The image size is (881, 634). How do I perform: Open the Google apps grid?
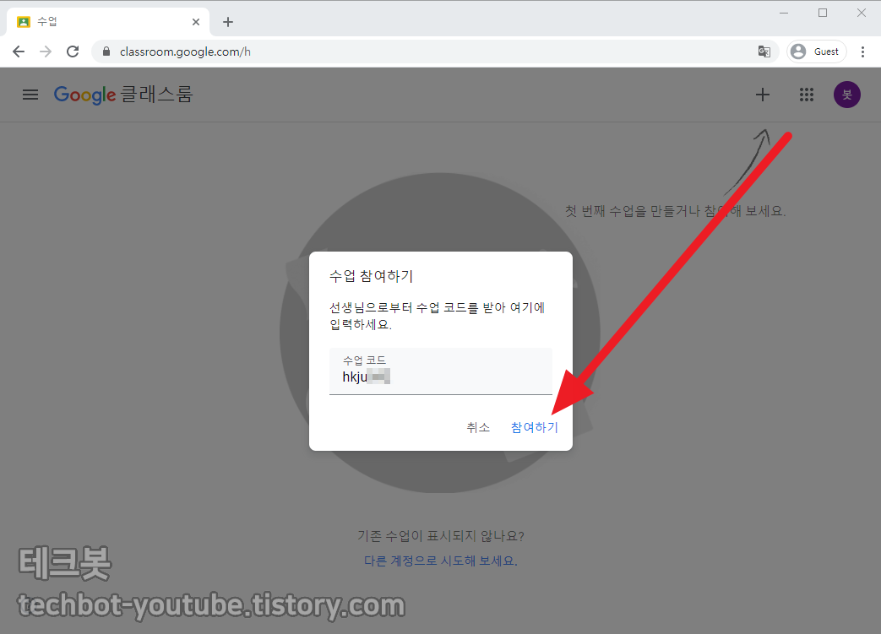click(807, 95)
